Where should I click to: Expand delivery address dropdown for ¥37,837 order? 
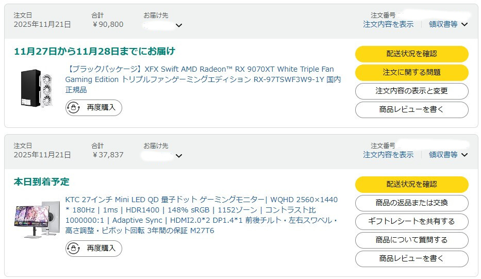(x=179, y=156)
